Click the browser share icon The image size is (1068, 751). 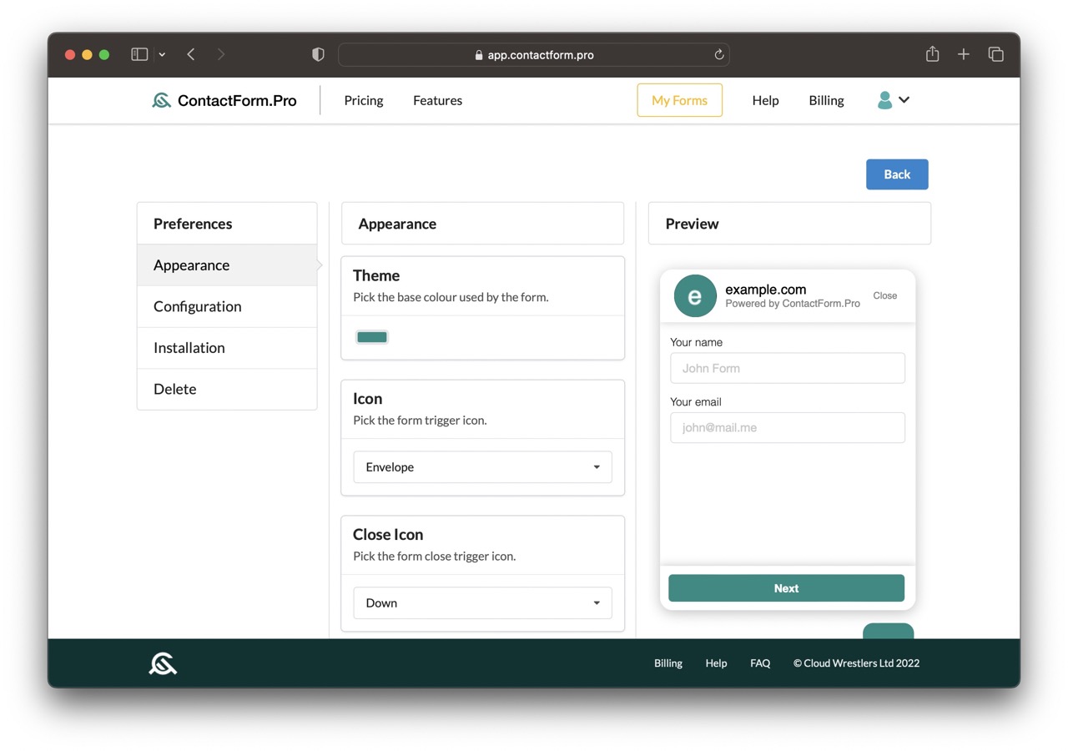pyautogui.click(x=932, y=53)
